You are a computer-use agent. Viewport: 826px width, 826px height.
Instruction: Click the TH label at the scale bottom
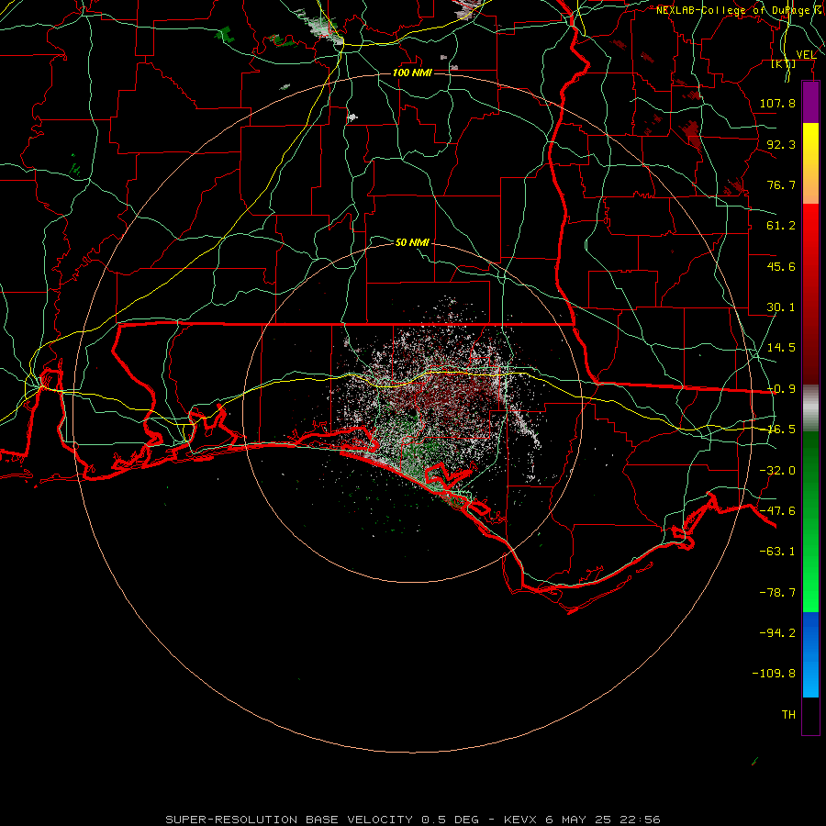point(788,715)
